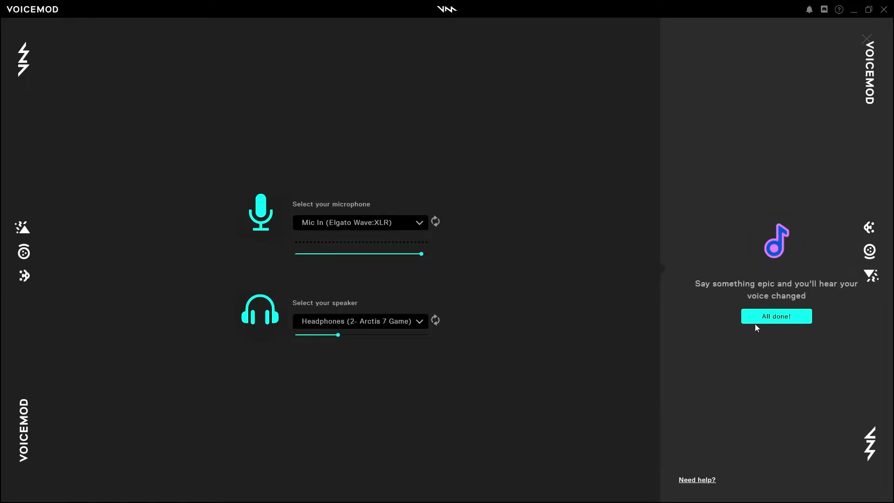Open the Need help? link

(697, 480)
